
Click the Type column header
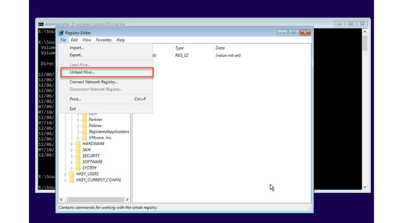tap(180, 48)
